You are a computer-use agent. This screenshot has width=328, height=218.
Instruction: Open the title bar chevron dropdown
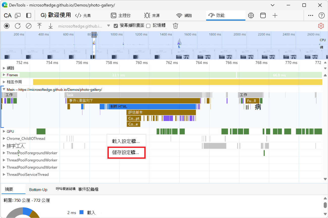(273, 5)
